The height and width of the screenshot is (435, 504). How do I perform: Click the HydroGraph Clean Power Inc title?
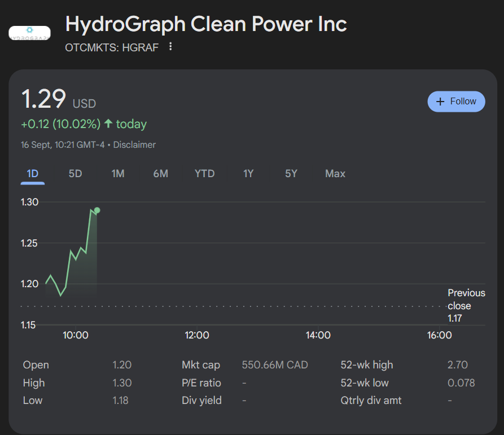click(206, 24)
